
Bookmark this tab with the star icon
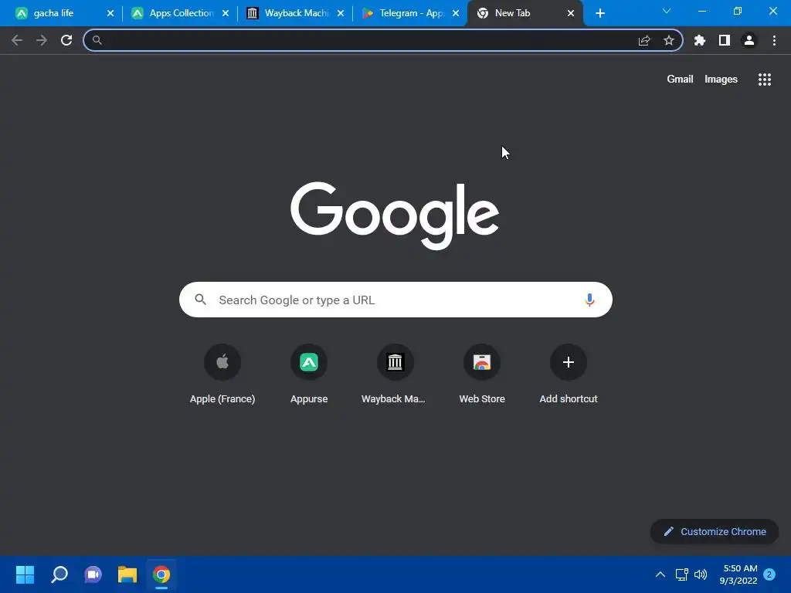click(669, 40)
